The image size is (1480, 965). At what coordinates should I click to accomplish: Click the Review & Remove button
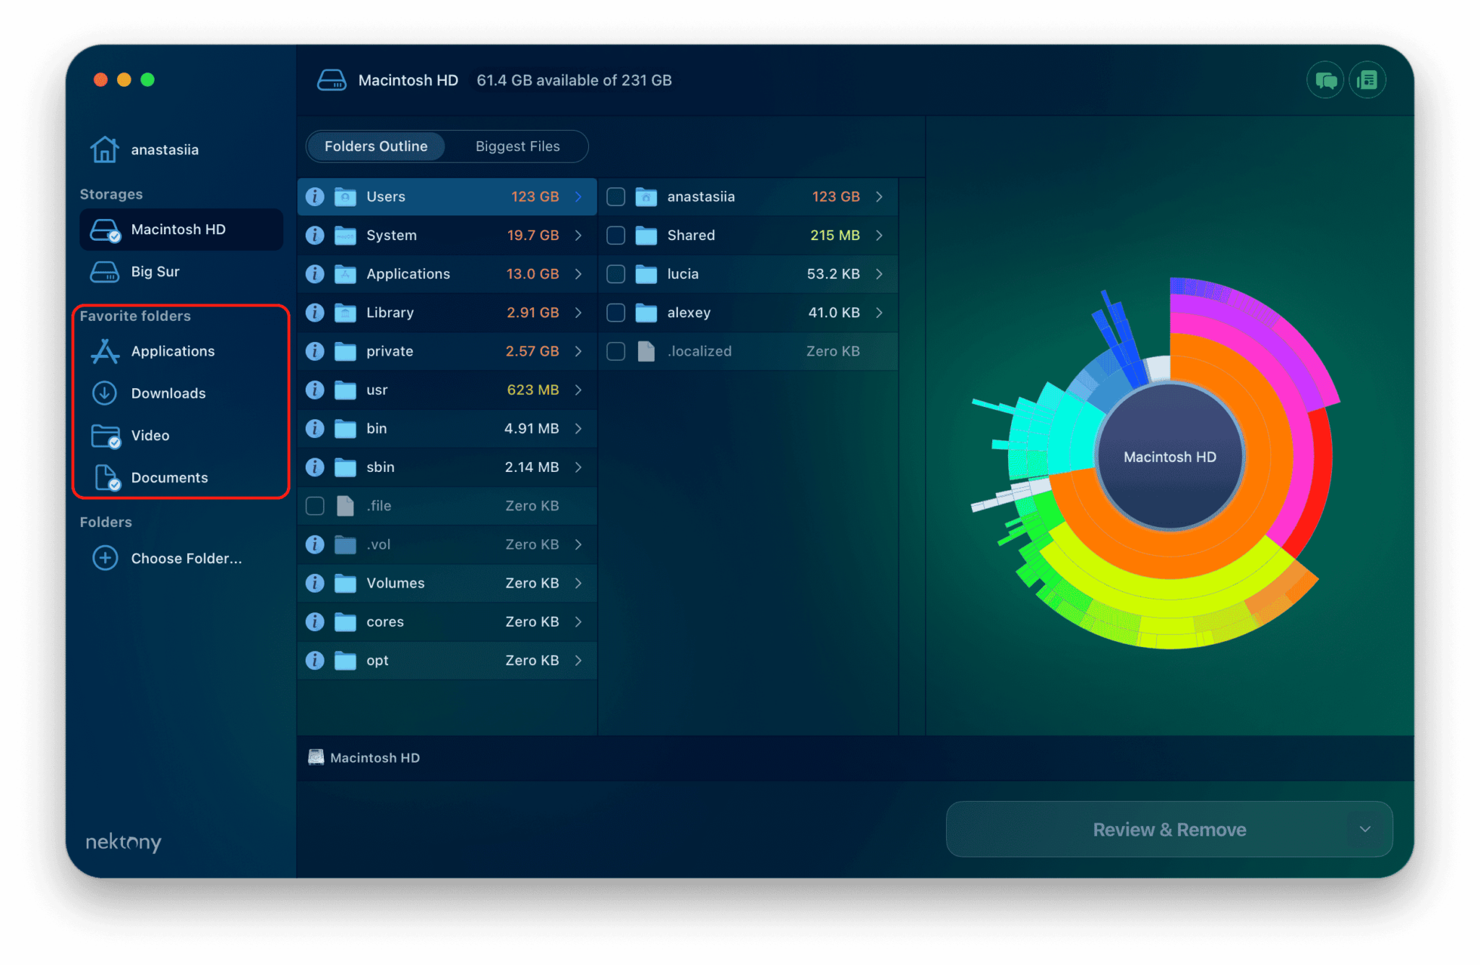tap(1169, 829)
